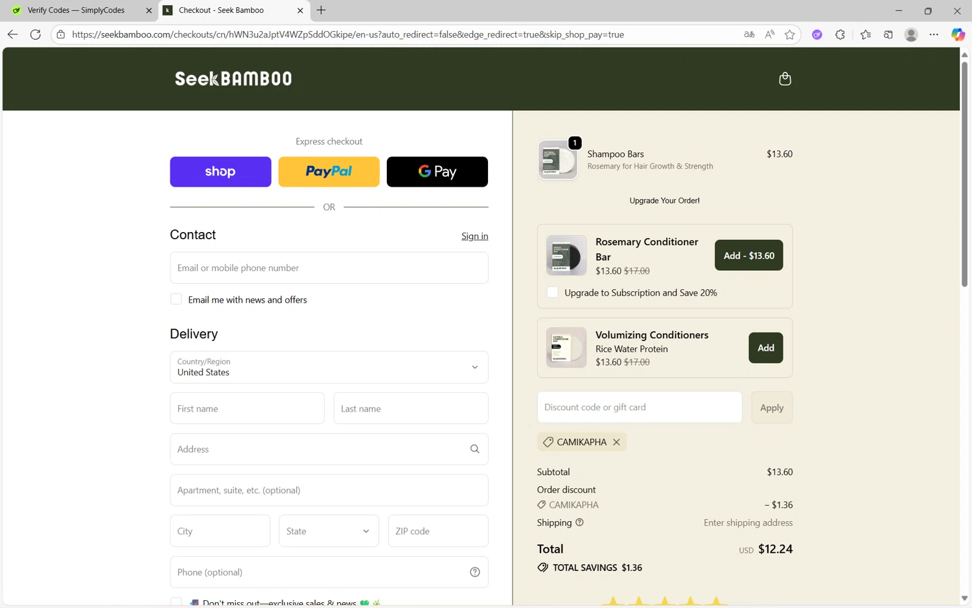
Task: Choose Google Pay express checkout
Action: (437, 172)
